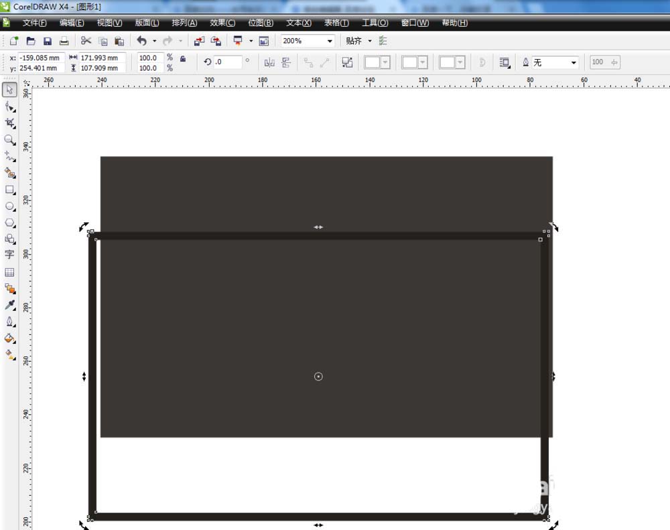This screenshot has height=530, width=670.
Task: Click the Import icon
Action: tap(199, 41)
